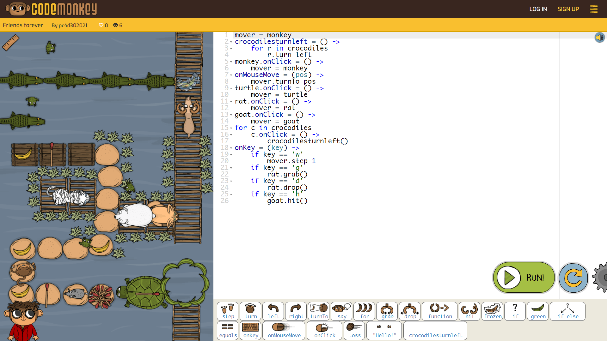The image size is (607, 341).
Task: Go to CodeMonkey home via logo
Action: coord(52,9)
